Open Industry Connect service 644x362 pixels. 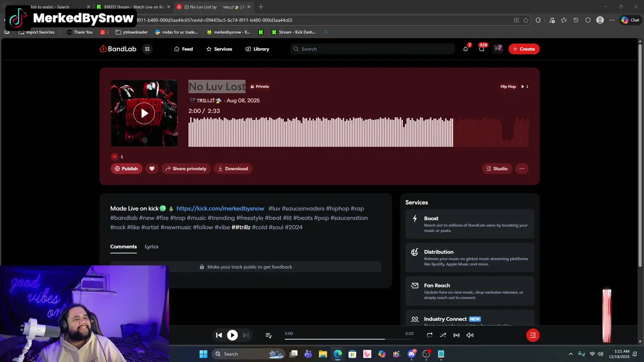(470, 319)
